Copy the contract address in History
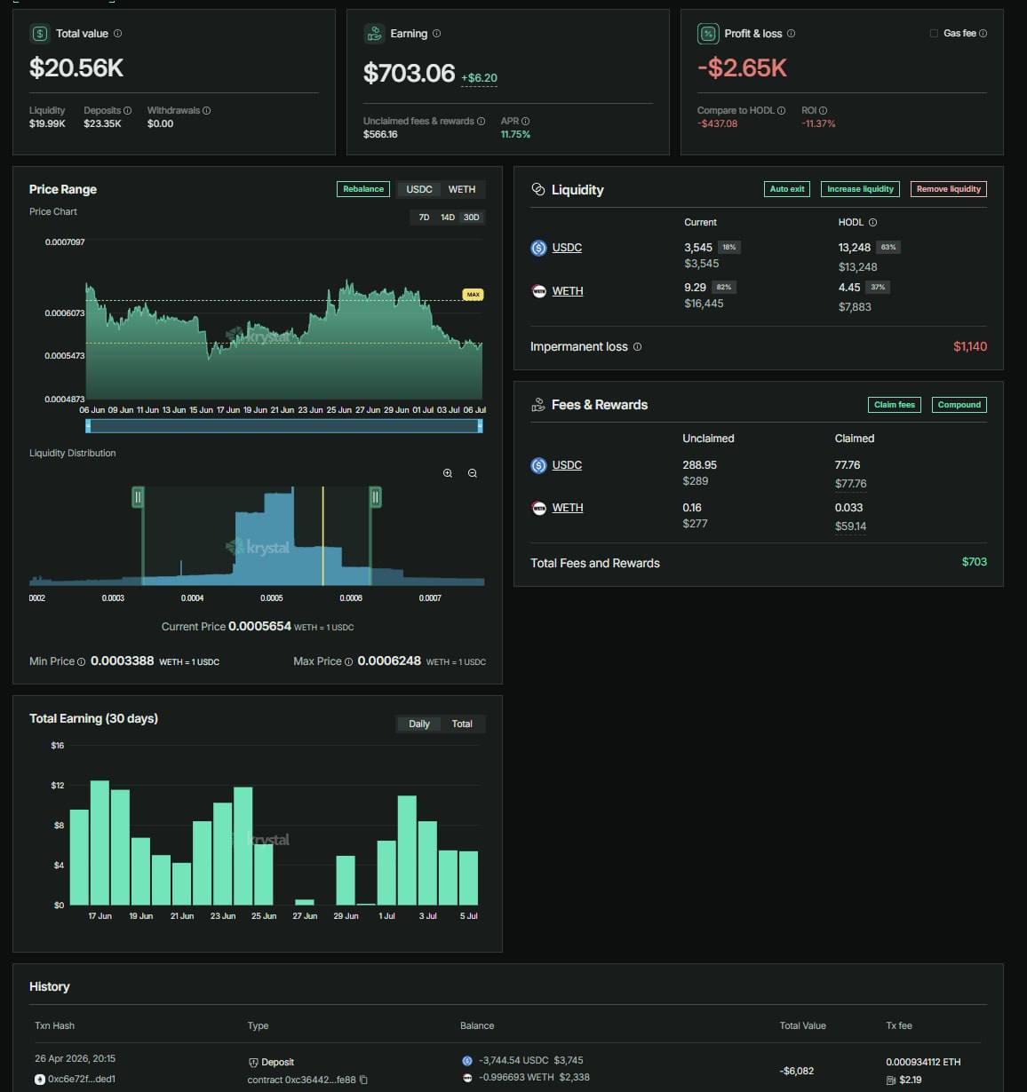Viewport: 1027px width, 1092px height. [x=363, y=1080]
